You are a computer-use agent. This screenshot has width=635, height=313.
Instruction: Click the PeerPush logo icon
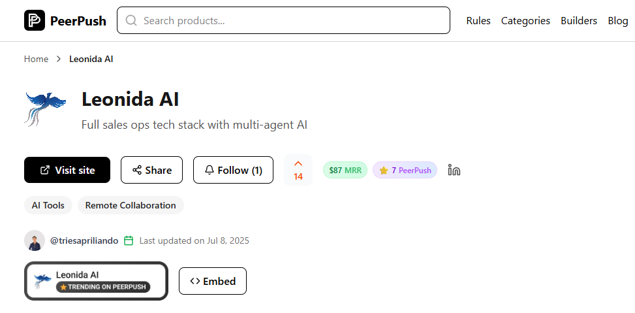tap(35, 20)
